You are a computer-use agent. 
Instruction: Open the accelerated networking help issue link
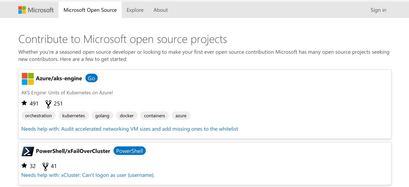[x=130, y=129]
